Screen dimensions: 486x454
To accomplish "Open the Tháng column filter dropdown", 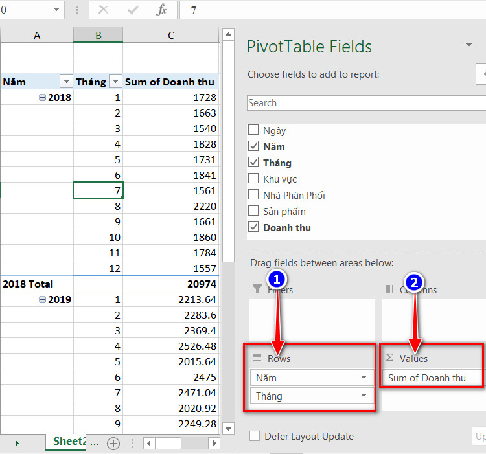I will pyautogui.click(x=115, y=82).
